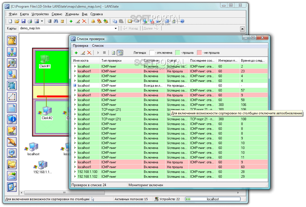The width and height of the screenshot is (306, 207).
Task: Click the Время до след... column header
Action: (x=253, y=61)
